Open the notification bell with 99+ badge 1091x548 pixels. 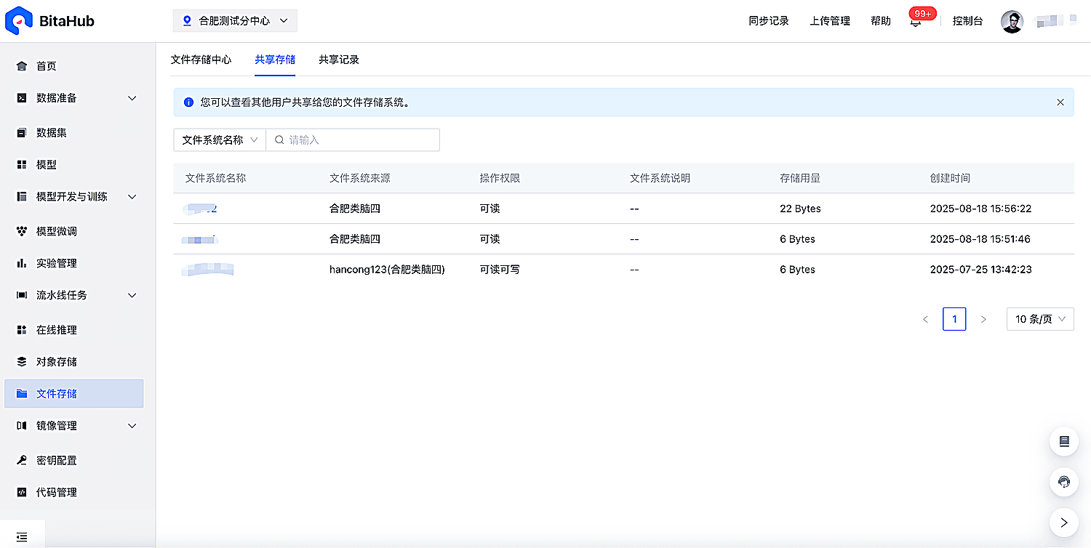pyautogui.click(x=916, y=21)
